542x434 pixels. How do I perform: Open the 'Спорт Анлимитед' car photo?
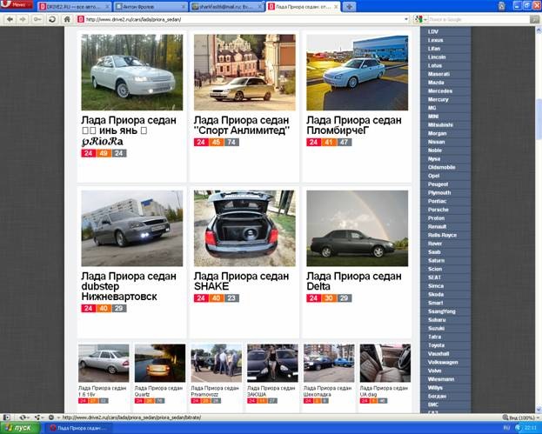coord(244,72)
